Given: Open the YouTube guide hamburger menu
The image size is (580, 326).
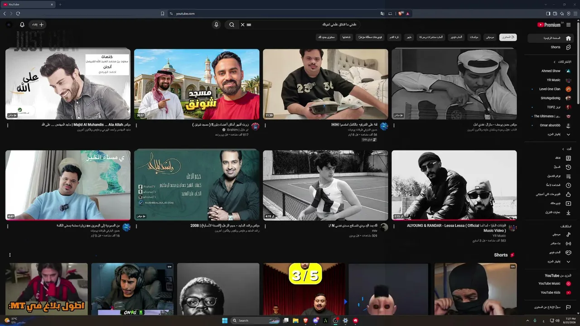Looking at the screenshot, I should 569,25.
